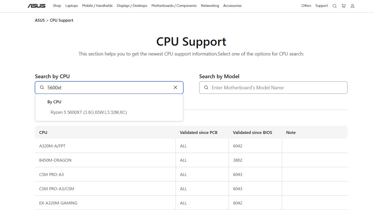
Task: Click the Note column header
Action: click(x=291, y=132)
